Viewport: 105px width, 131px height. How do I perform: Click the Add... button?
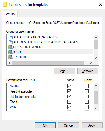[x=64, y=71]
